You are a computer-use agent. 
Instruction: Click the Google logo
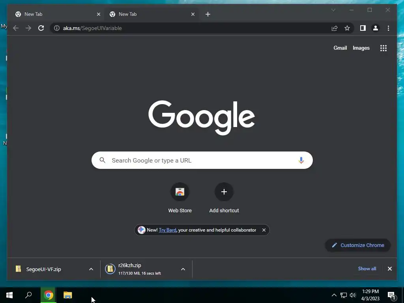tap(202, 118)
